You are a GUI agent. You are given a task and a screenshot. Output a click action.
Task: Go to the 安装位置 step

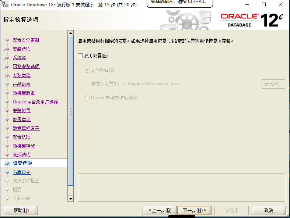pos(22,111)
